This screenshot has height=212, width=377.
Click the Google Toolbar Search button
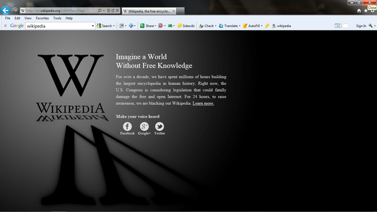(x=104, y=26)
